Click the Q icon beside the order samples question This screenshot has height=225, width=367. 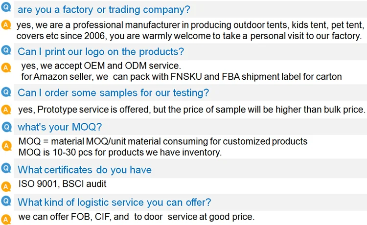(6, 92)
